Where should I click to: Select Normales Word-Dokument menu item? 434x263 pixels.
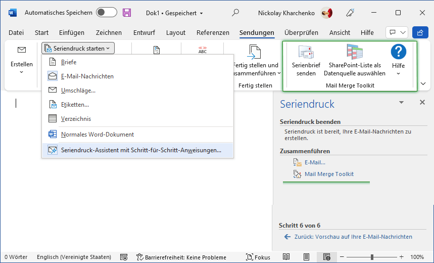click(137, 135)
